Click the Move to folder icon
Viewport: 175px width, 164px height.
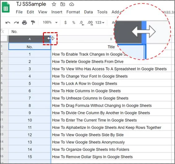[63, 4]
